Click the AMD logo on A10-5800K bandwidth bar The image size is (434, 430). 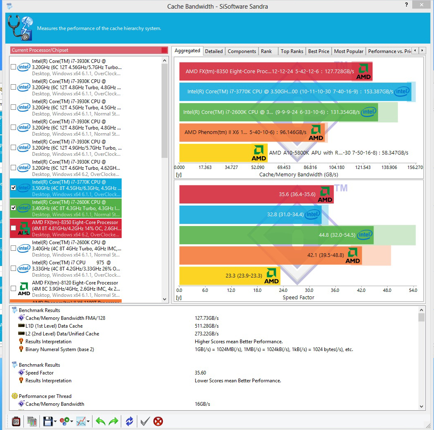[259, 153]
